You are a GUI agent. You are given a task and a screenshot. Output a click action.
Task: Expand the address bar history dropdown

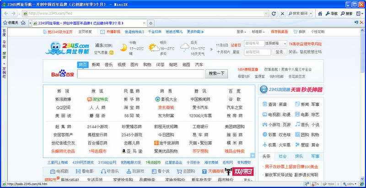point(266,13)
